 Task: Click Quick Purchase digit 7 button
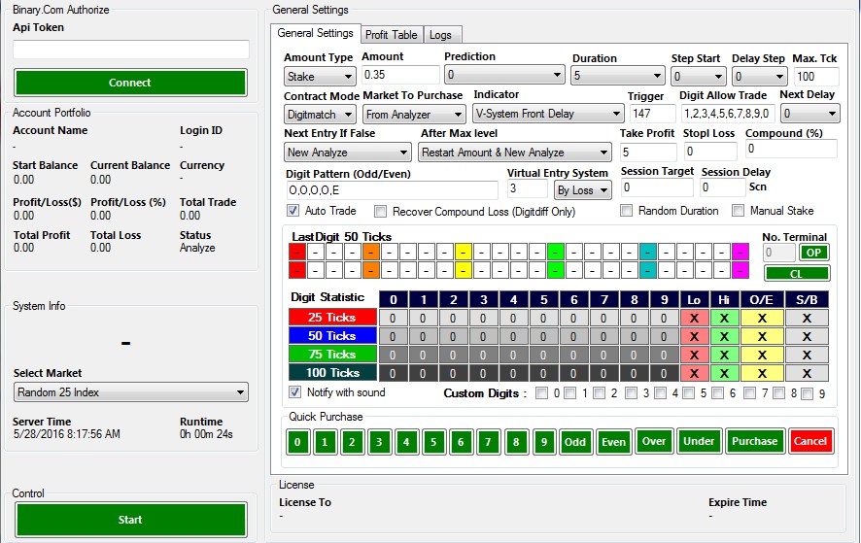click(488, 442)
